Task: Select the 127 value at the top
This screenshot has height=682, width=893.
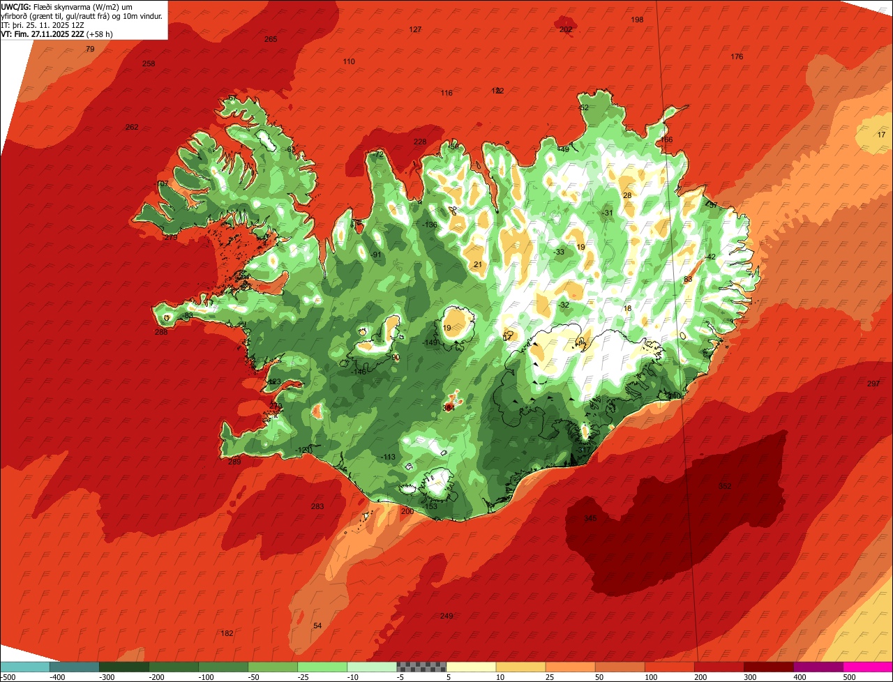Action: click(415, 29)
